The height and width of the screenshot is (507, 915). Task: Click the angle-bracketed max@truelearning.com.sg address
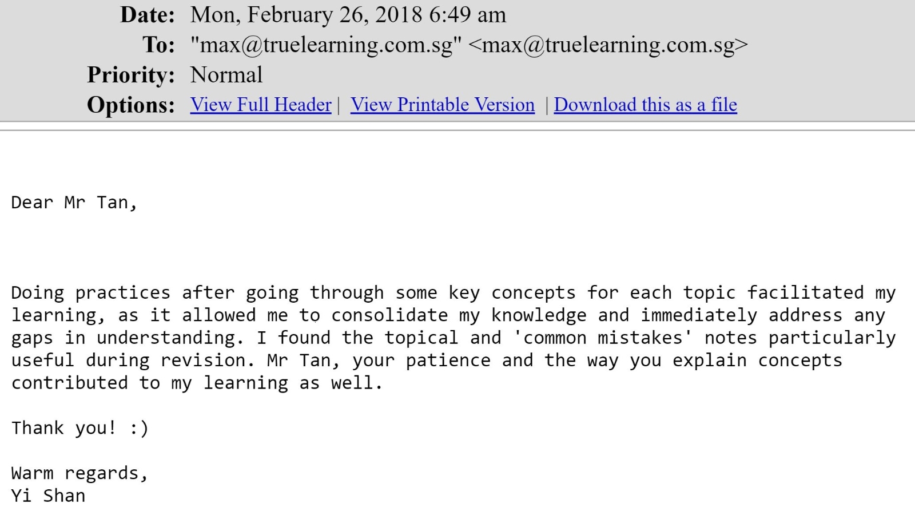[608, 45]
